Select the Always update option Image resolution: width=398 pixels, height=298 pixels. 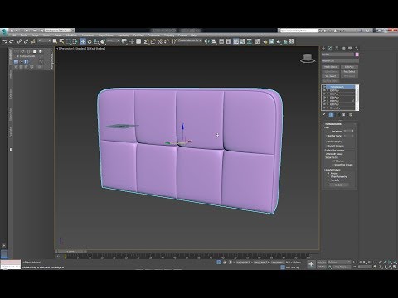click(x=328, y=173)
